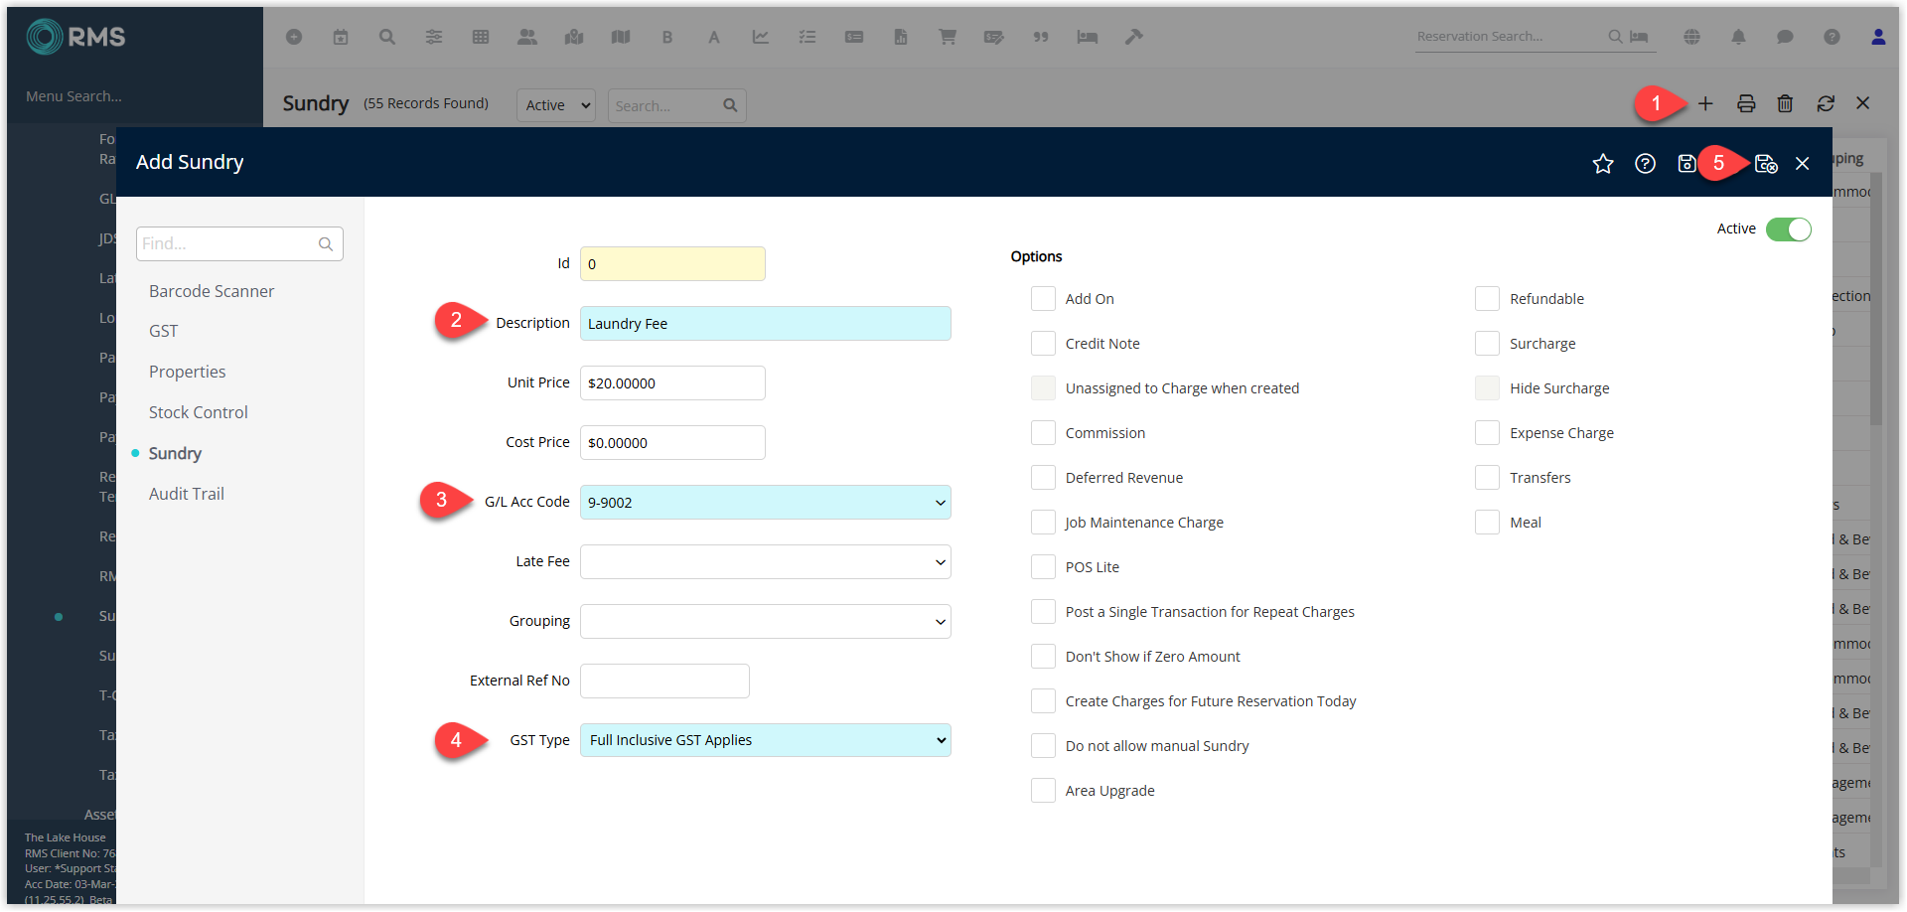Click the bold B icon in top toolbar

tap(667, 37)
